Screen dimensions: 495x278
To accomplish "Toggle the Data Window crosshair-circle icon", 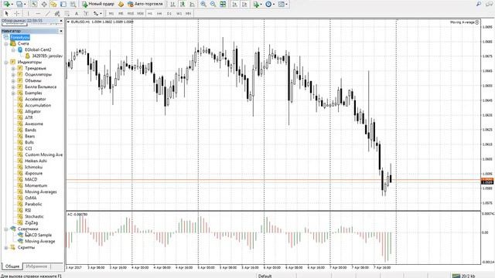I will point(44,4).
